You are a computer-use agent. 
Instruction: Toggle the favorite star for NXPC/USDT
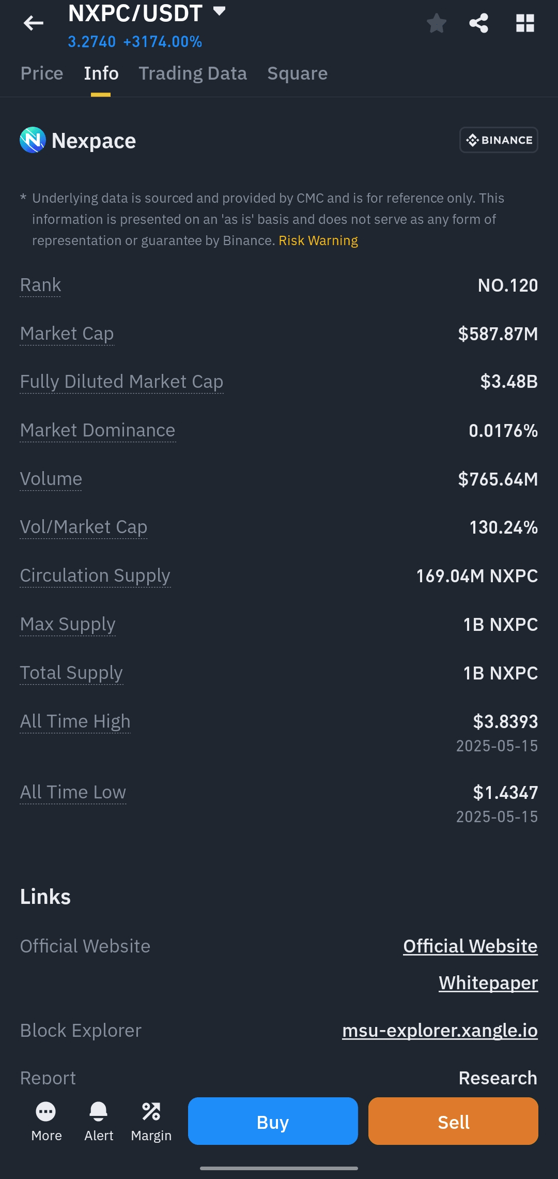tap(437, 23)
